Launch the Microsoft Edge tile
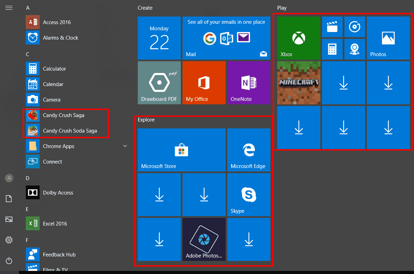Image resolution: width=414 pixels, height=274 pixels. 249,150
